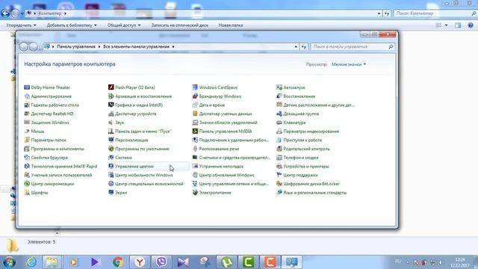Open Windows Start button
This screenshot has width=478, height=269.
point(9,262)
